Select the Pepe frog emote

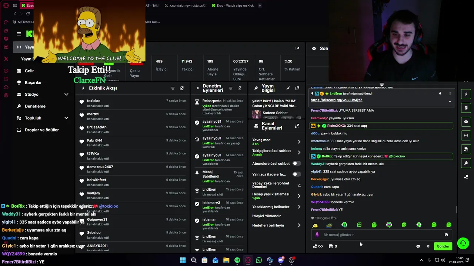tap(329, 225)
